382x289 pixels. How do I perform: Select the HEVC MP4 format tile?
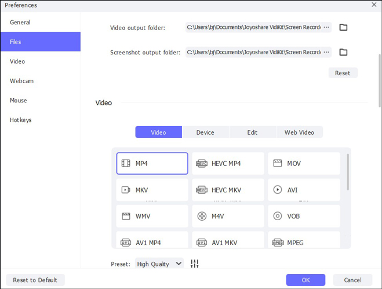point(228,164)
